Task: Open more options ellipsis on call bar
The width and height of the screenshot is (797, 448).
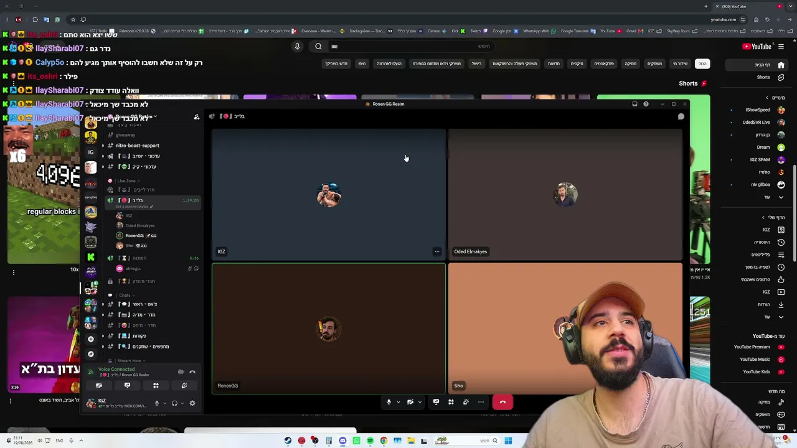Action: (481, 403)
